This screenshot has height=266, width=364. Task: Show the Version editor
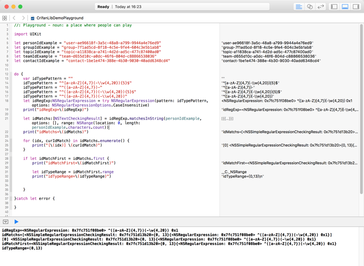tap(321, 7)
